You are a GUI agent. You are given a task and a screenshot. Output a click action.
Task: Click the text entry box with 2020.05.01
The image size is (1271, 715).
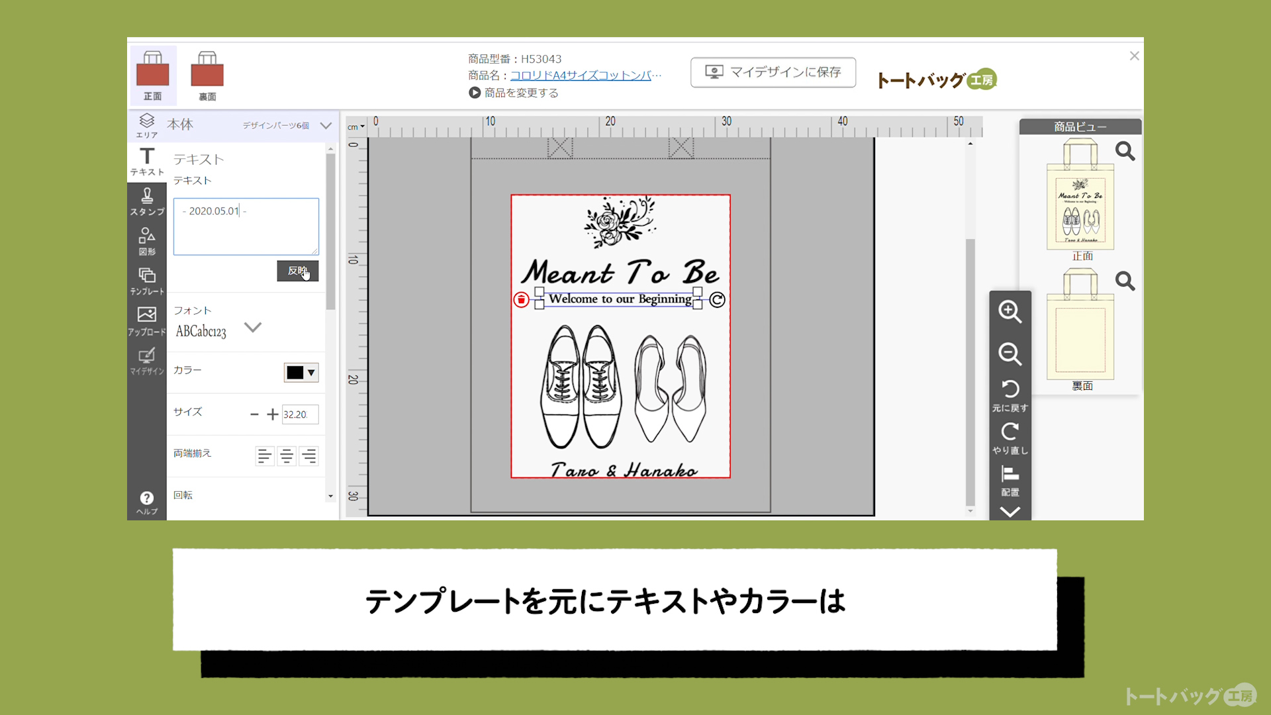(x=246, y=226)
